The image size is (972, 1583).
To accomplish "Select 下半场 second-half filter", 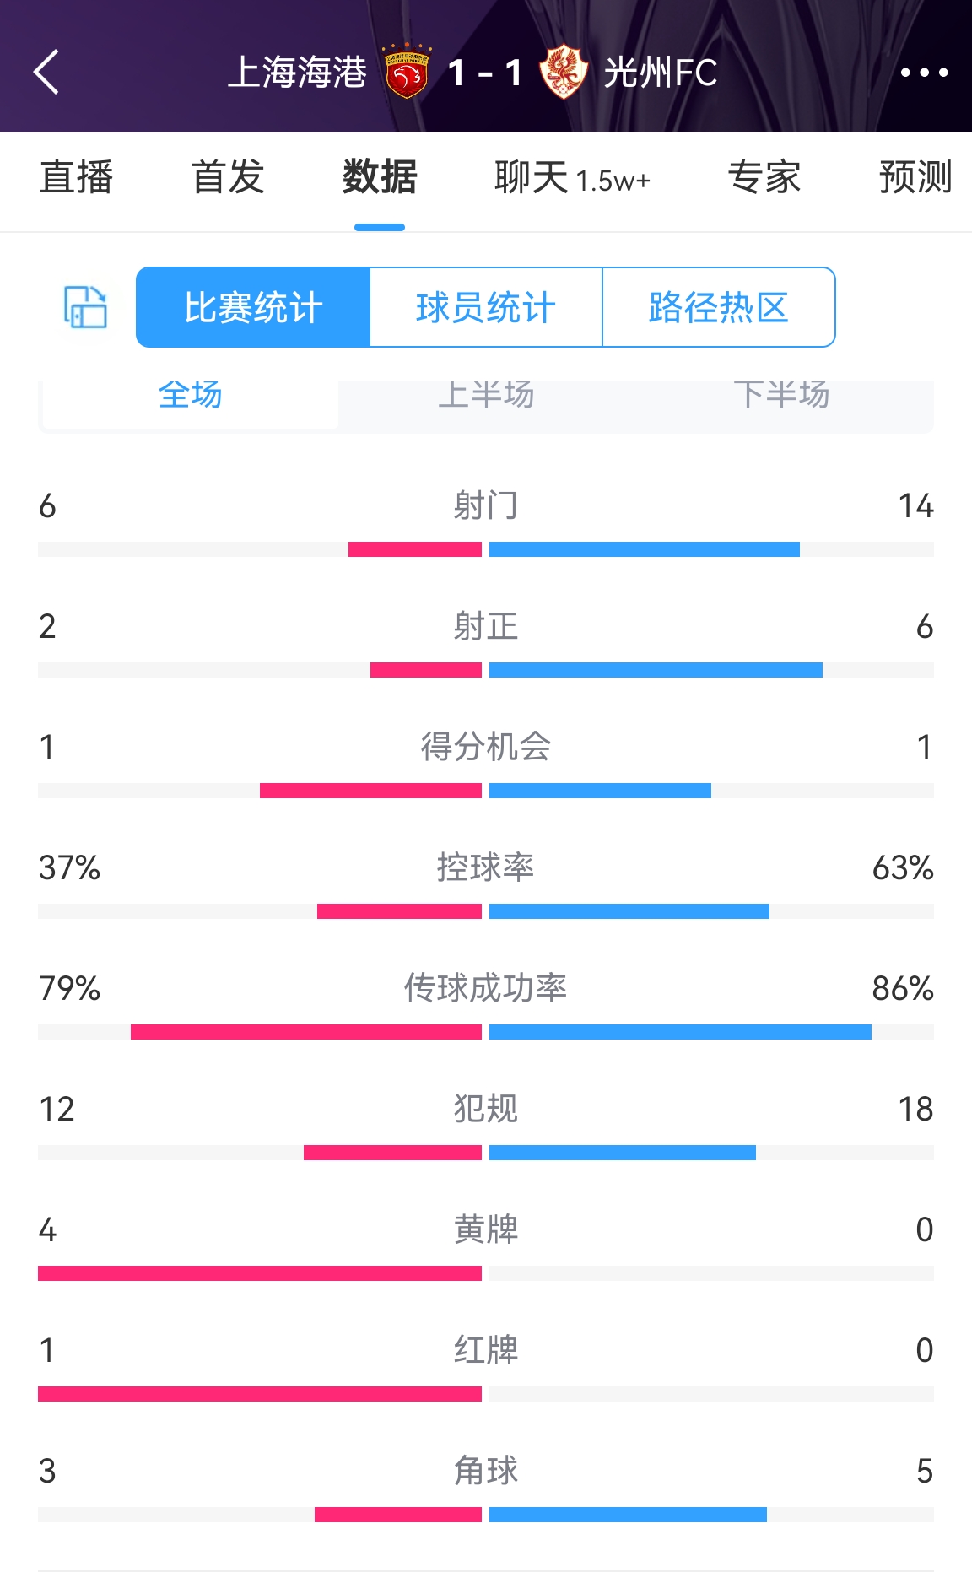I will [x=781, y=397].
